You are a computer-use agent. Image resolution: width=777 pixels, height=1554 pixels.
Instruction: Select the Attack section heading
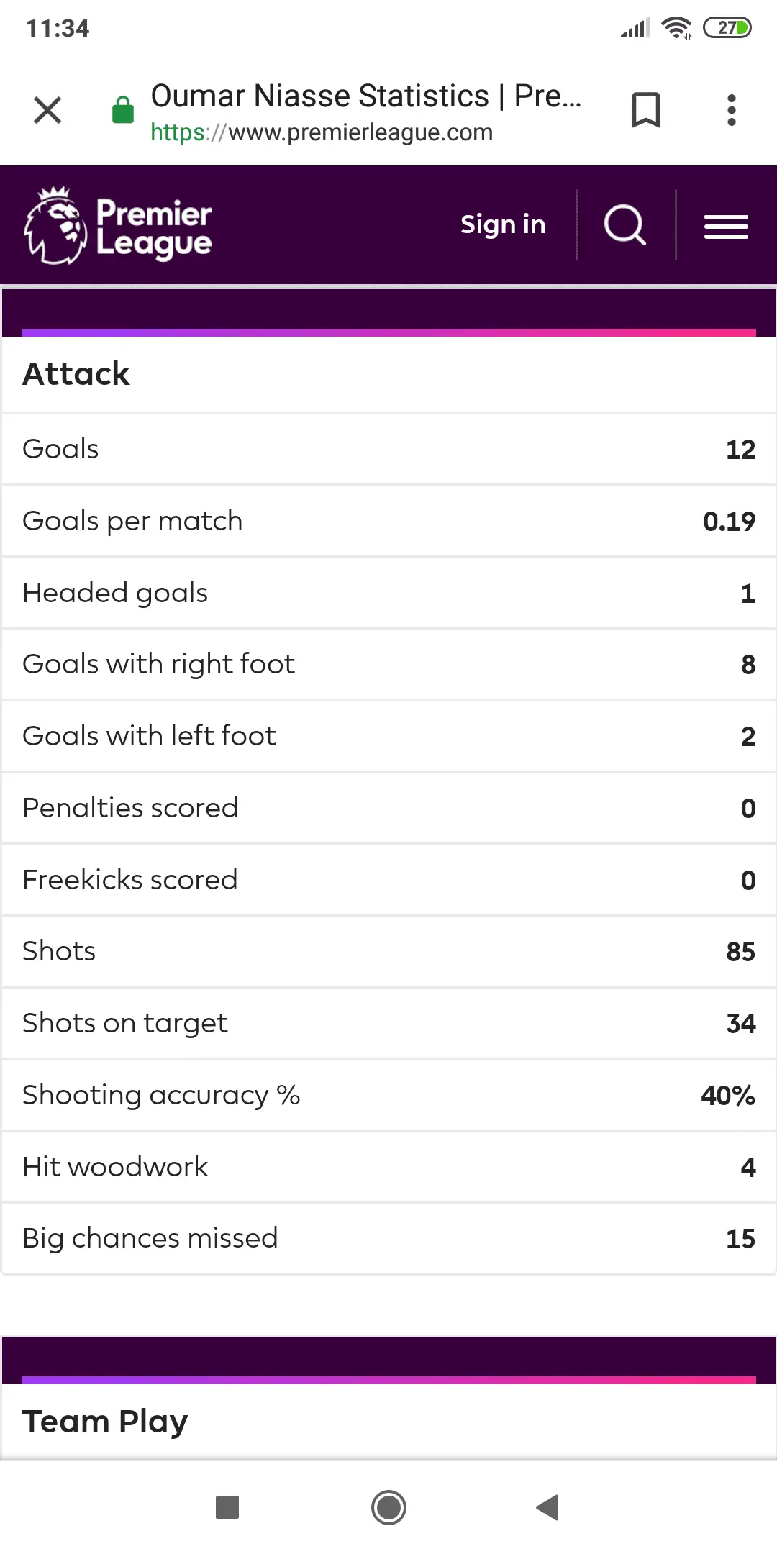[76, 374]
